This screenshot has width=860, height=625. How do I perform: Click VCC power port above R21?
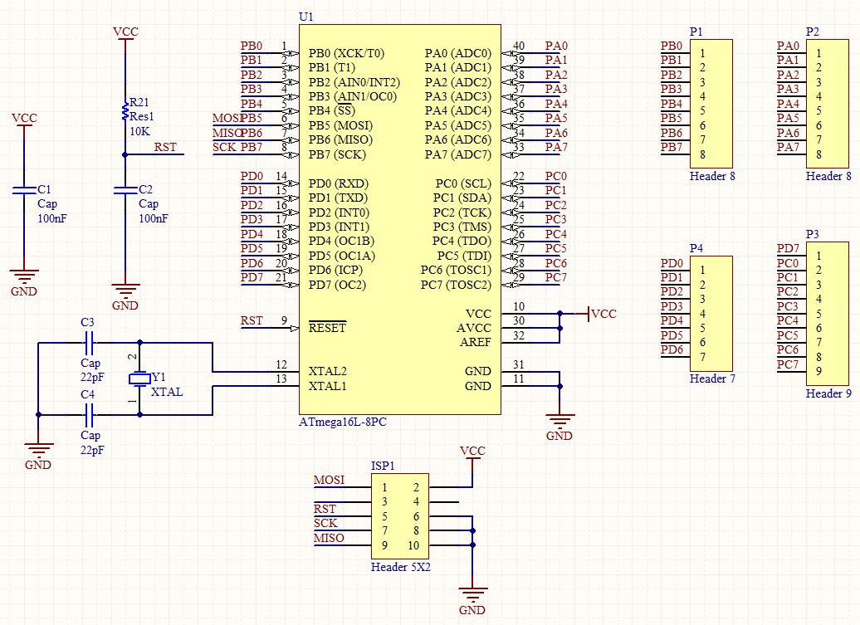pyautogui.click(x=125, y=34)
